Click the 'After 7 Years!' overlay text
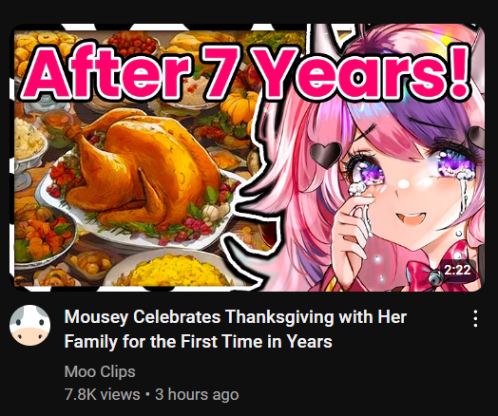498x416 pixels. (x=244, y=71)
